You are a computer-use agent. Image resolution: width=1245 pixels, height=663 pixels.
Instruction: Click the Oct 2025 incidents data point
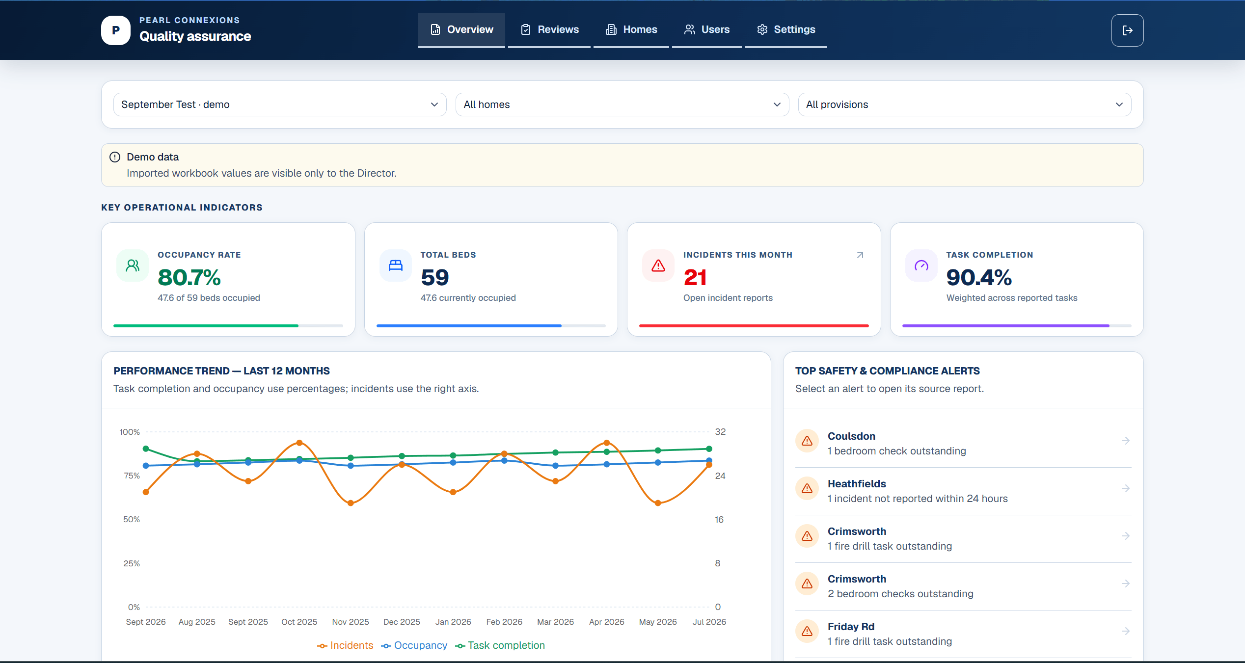point(299,443)
